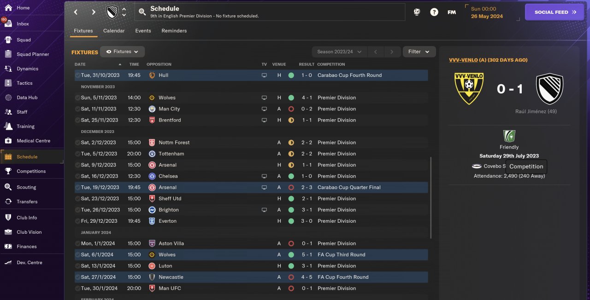Open the world search globe icon
The width and height of the screenshot is (590, 300).
coord(417,12)
